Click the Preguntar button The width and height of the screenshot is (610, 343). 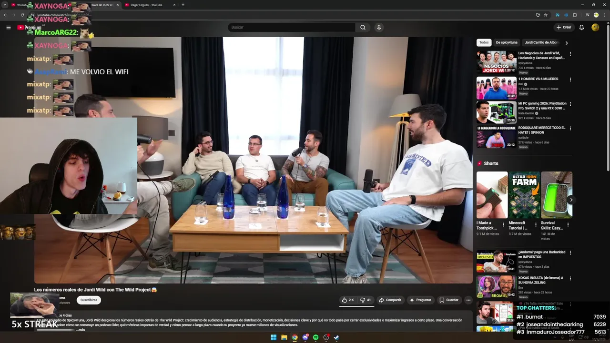(420, 300)
